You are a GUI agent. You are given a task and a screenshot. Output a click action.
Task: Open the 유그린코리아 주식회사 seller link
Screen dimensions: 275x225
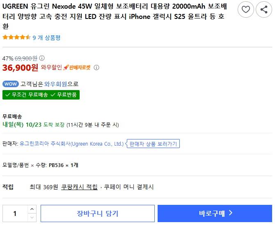click(x=71, y=144)
